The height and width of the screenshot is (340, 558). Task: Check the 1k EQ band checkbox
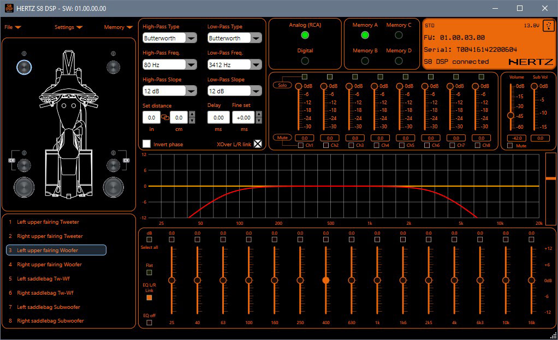point(377,240)
